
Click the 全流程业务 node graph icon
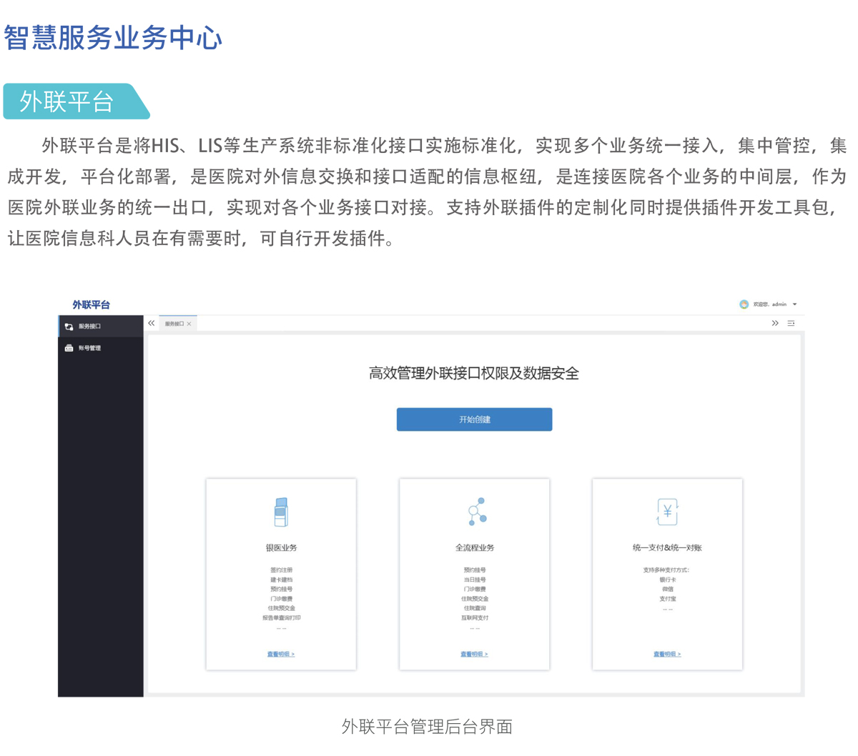pyautogui.click(x=477, y=512)
